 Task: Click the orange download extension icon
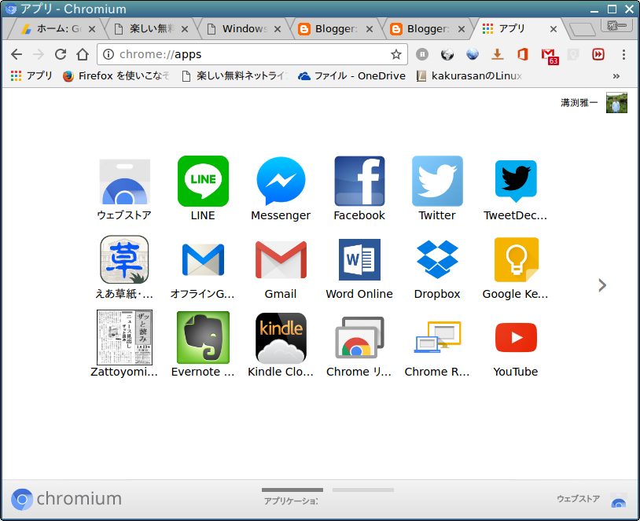click(497, 54)
